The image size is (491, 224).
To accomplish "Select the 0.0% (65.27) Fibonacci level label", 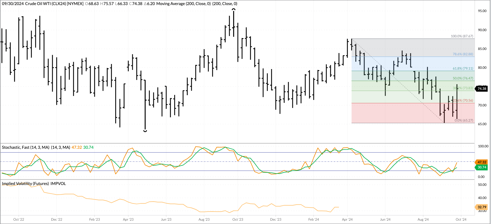I will [x=464, y=120].
